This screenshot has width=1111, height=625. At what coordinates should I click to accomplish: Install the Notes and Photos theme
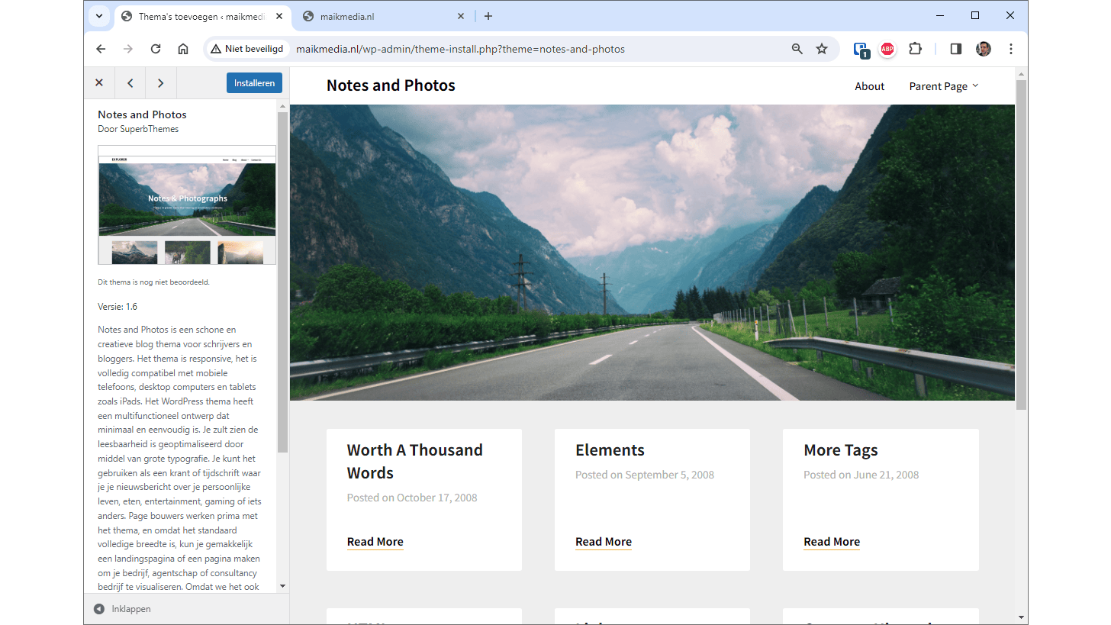pyautogui.click(x=254, y=83)
